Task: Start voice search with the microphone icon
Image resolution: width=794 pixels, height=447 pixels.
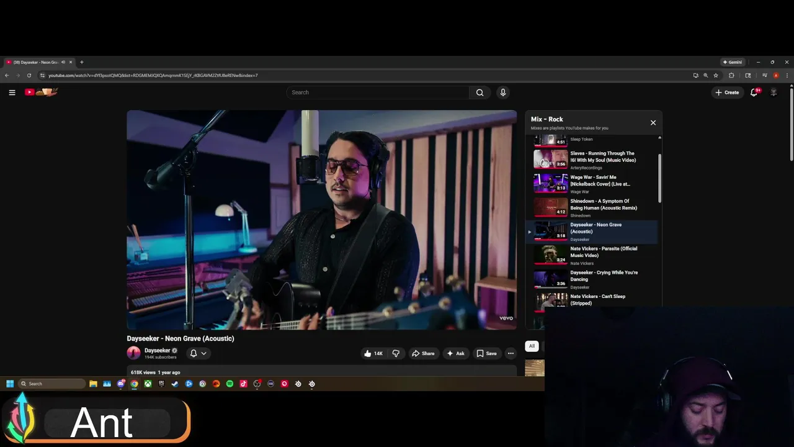Action: coord(502,93)
